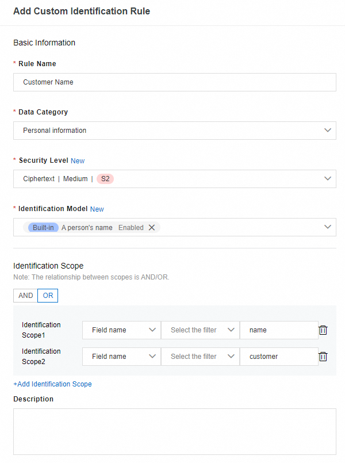Delete Identification Scope2 with trash icon
Image resolution: width=345 pixels, height=463 pixels.
click(x=323, y=357)
